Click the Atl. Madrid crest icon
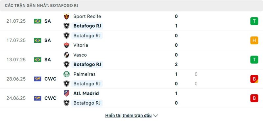The width and height of the screenshot is (263, 123). [66, 93]
